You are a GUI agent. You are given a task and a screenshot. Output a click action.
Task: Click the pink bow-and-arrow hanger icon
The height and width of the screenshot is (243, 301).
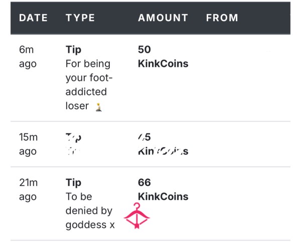point(136,215)
